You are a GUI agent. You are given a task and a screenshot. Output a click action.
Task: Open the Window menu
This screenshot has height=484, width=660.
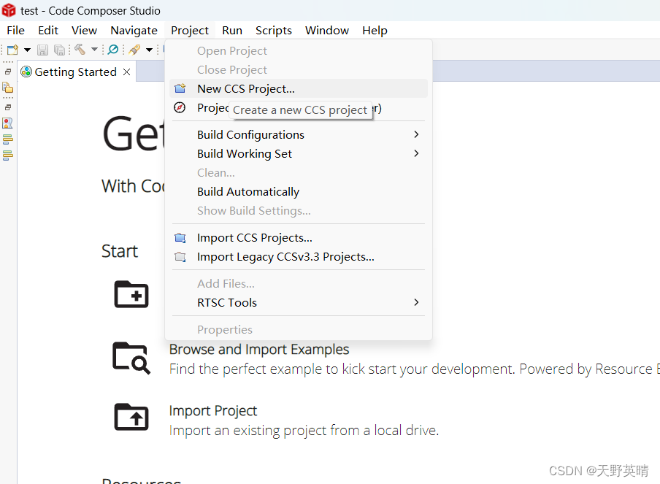tap(327, 31)
